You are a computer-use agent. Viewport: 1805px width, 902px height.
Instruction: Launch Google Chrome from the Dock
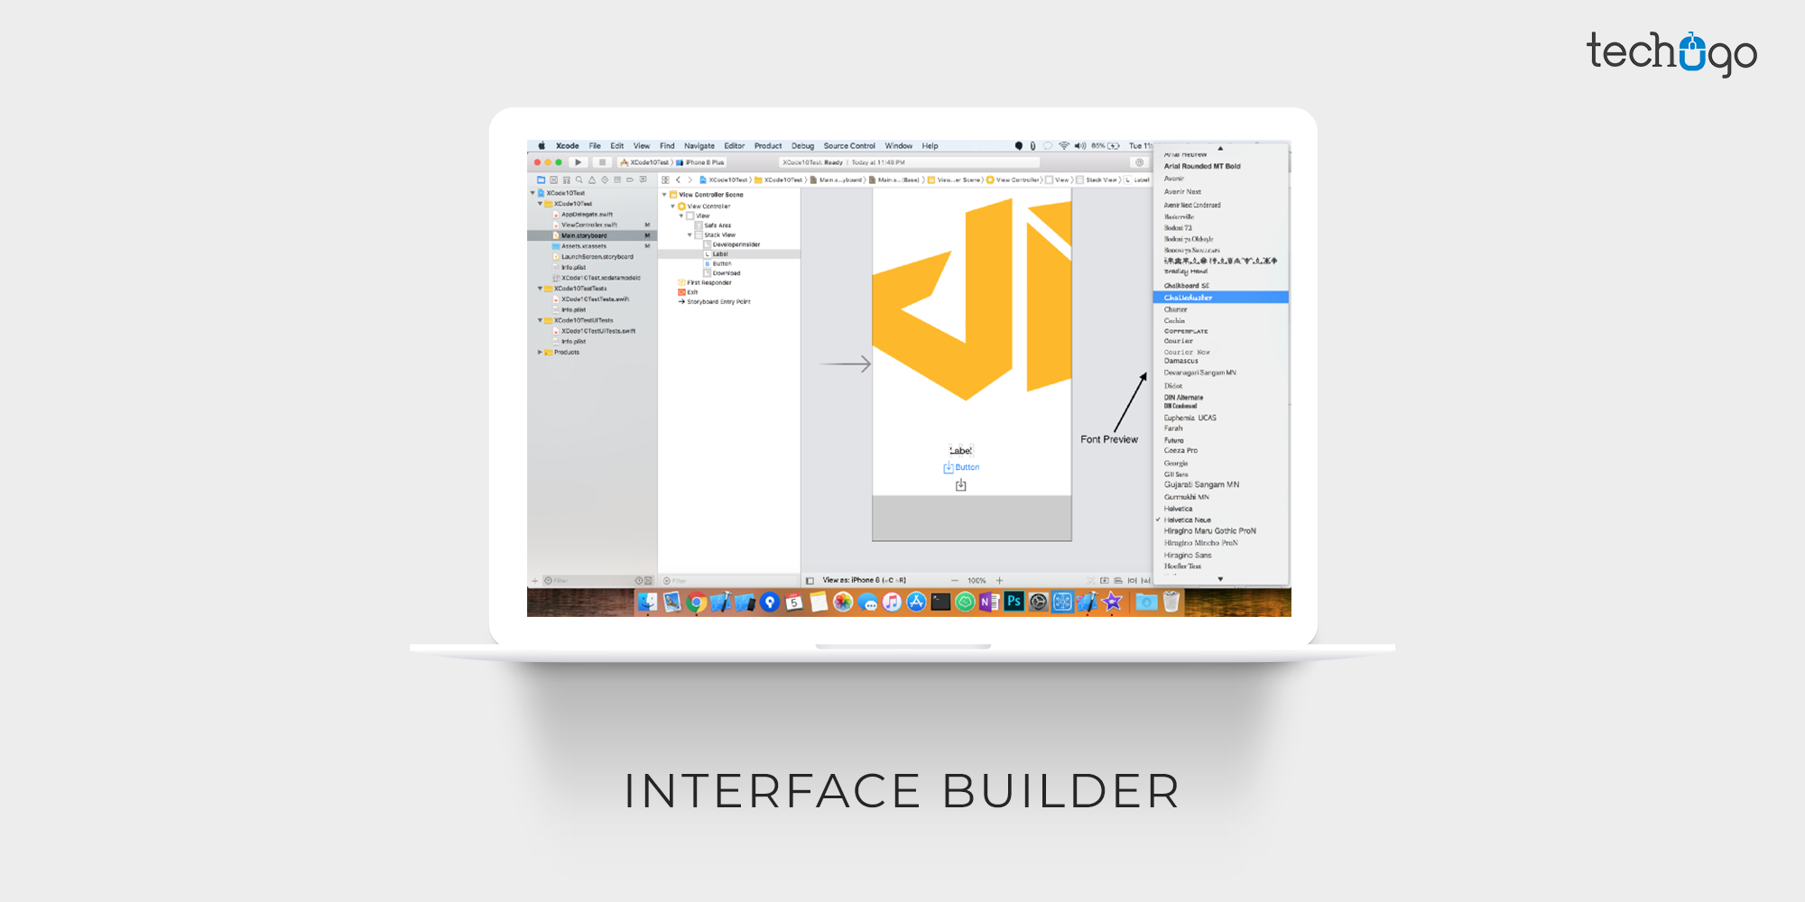pyautogui.click(x=696, y=603)
